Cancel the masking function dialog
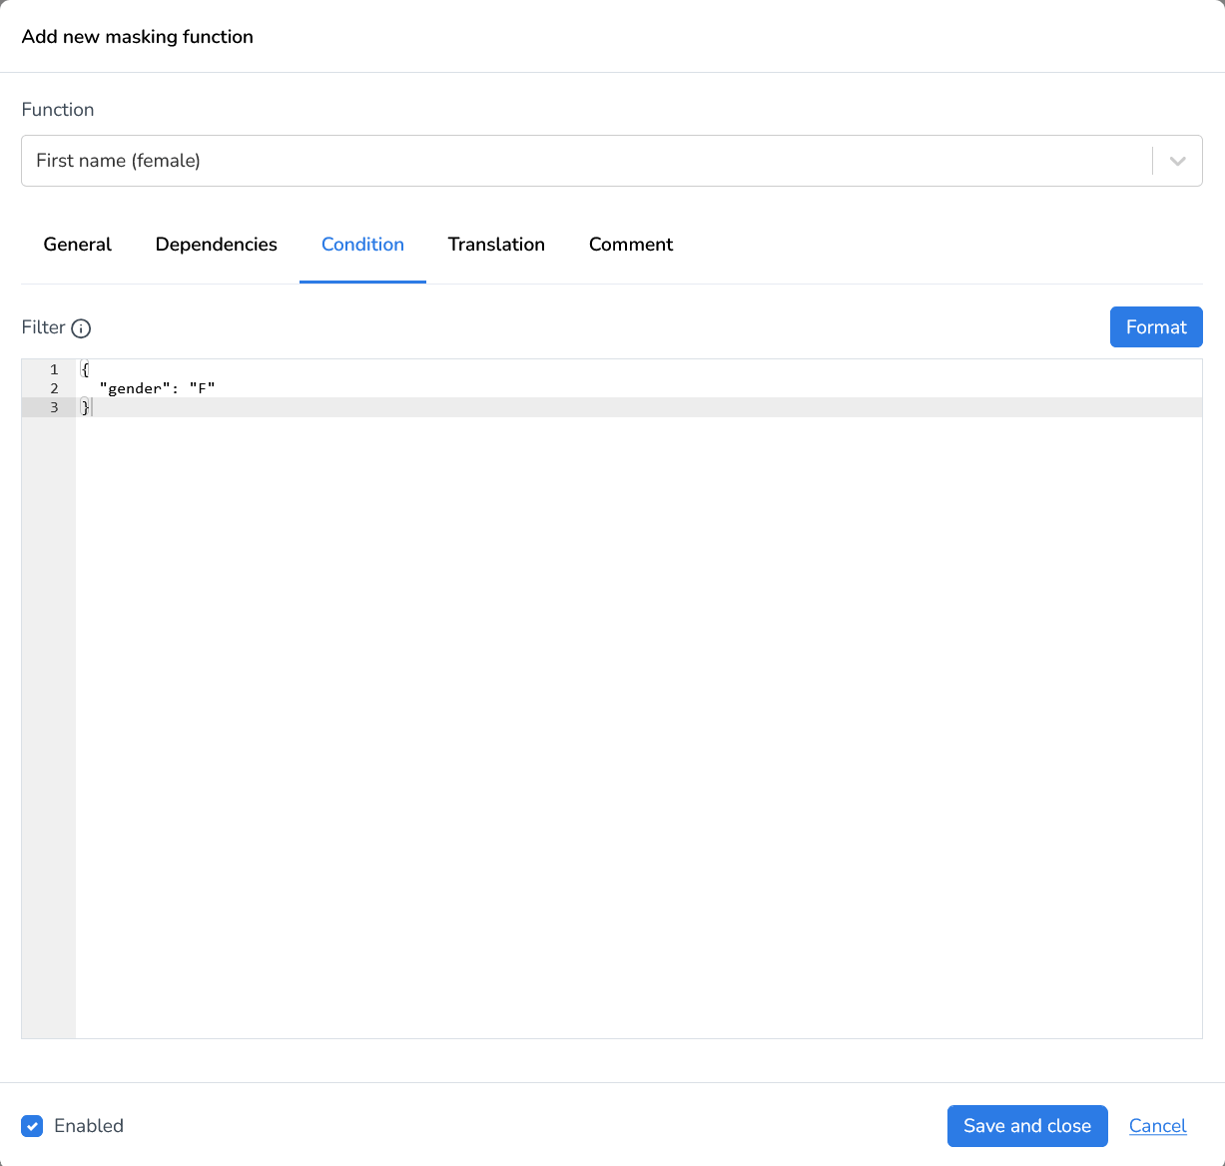 [1157, 1126]
